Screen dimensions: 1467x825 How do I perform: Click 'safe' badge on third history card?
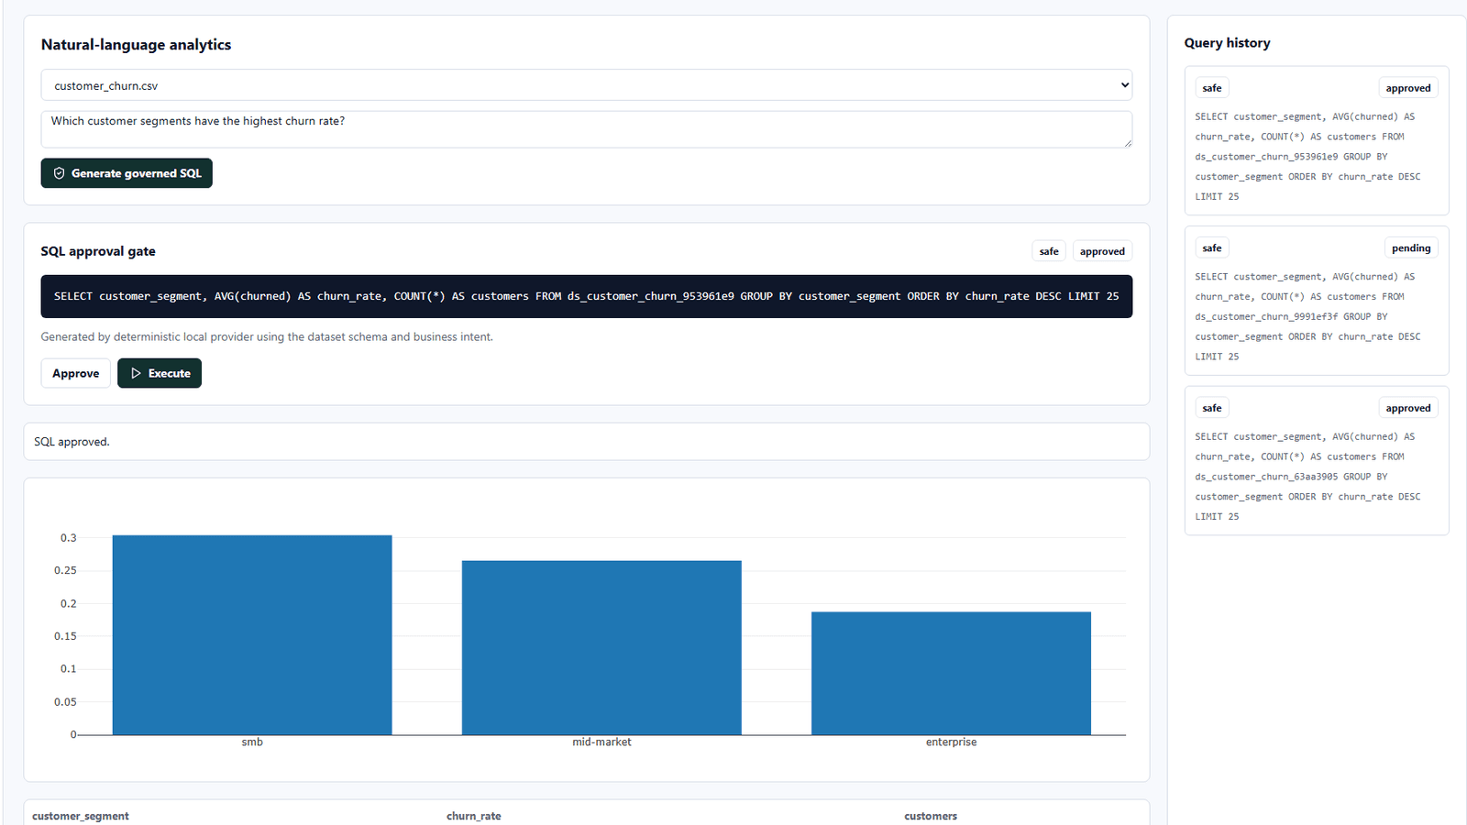coord(1212,408)
